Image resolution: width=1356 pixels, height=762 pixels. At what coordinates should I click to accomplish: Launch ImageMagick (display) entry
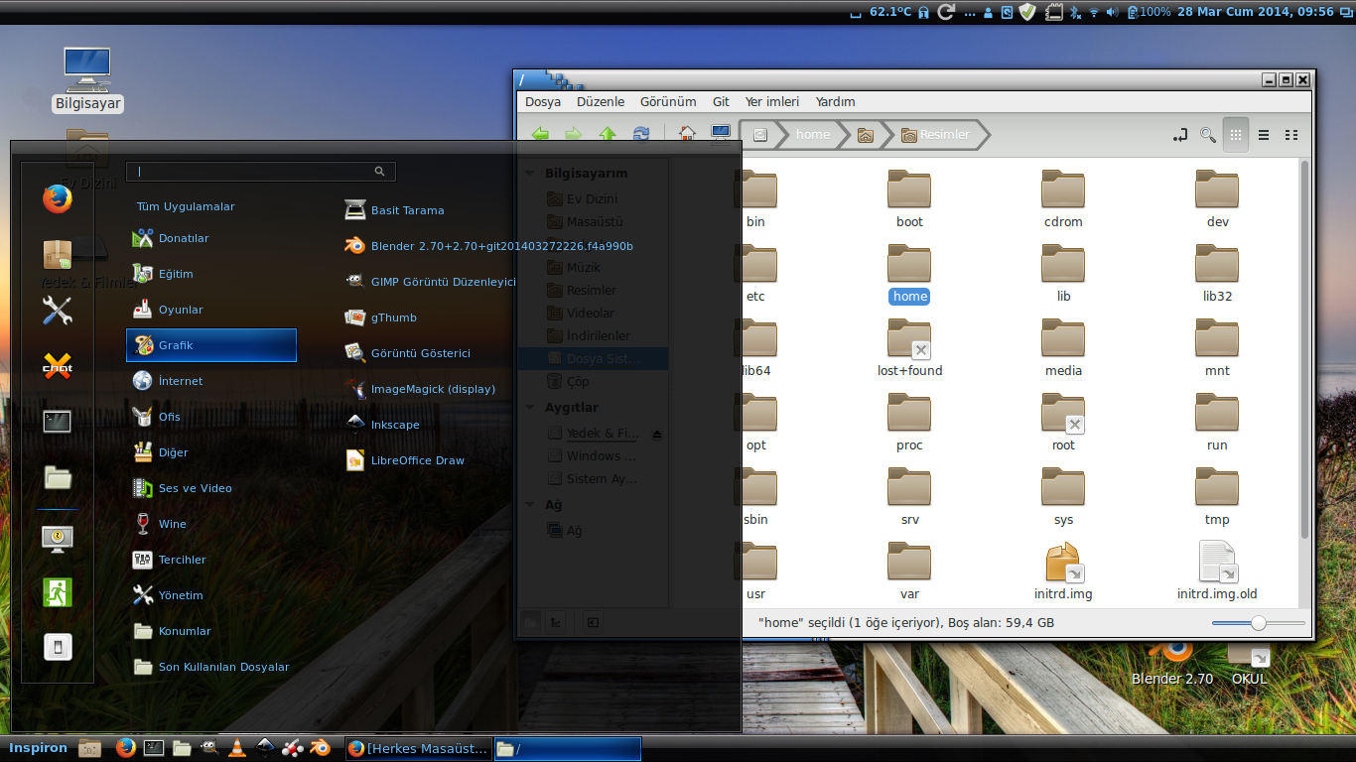420,389
